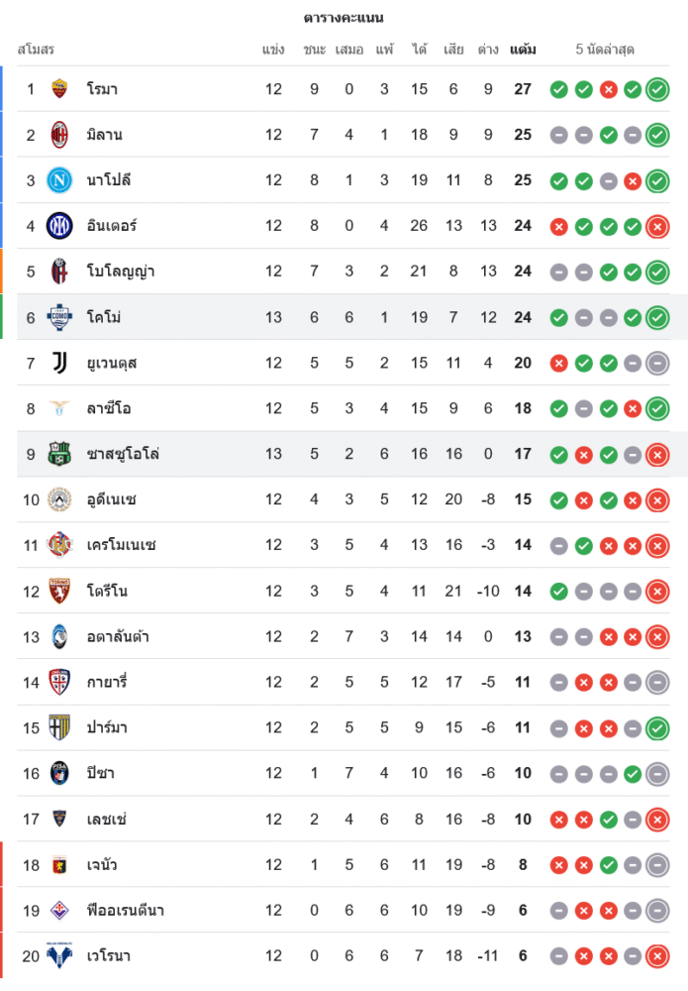Open the โบโลญญ่า team link
Screen dimensions: 688x991
click(x=120, y=272)
